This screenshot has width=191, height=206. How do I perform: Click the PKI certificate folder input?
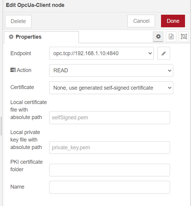109,170
